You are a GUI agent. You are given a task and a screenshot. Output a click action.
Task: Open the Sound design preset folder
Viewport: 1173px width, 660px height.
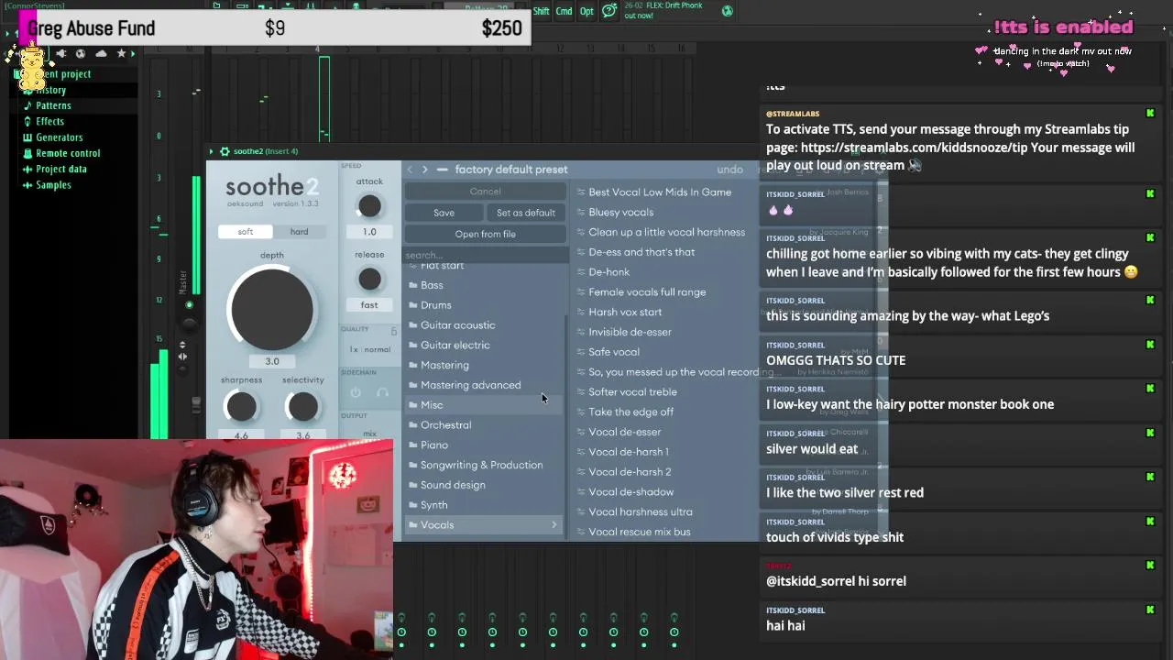pos(483,485)
